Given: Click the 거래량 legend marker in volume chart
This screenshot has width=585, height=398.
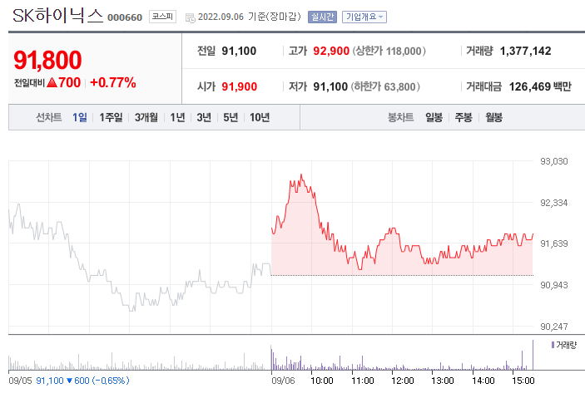Looking at the screenshot, I should (553, 345).
